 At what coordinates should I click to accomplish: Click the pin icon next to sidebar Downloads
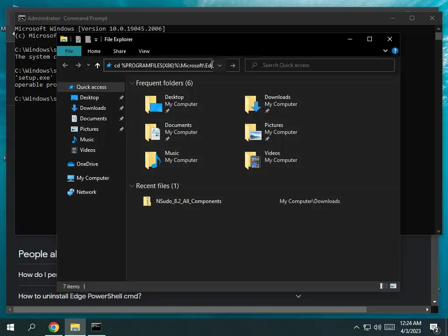(x=122, y=108)
